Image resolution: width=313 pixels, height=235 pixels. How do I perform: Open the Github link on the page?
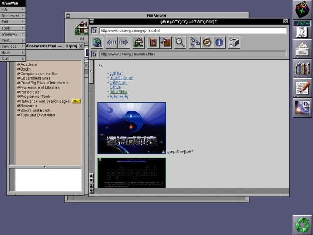(x=115, y=87)
